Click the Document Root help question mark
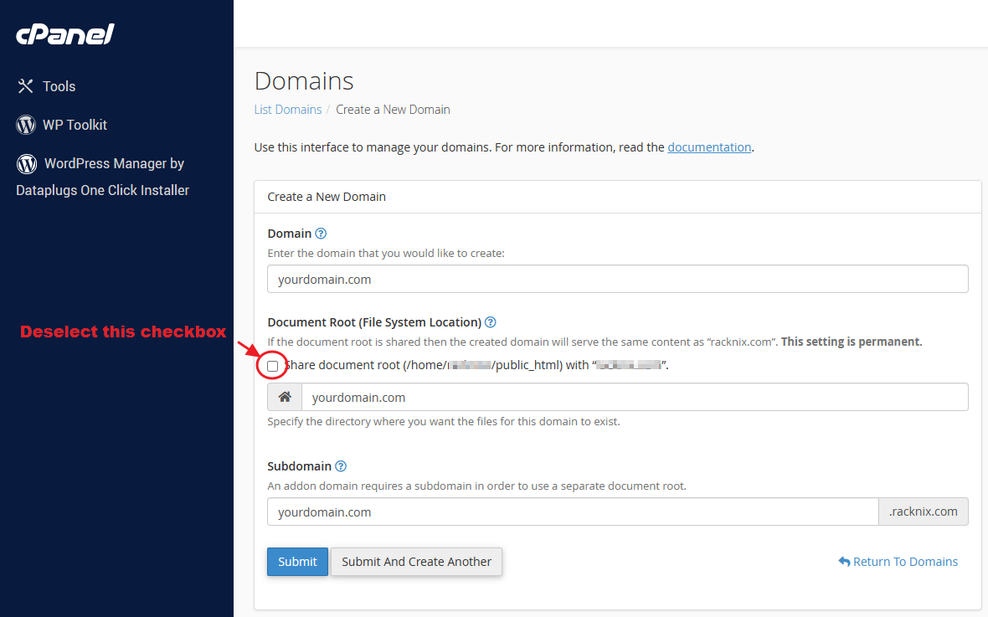The image size is (988, 617). click(491, 321)
